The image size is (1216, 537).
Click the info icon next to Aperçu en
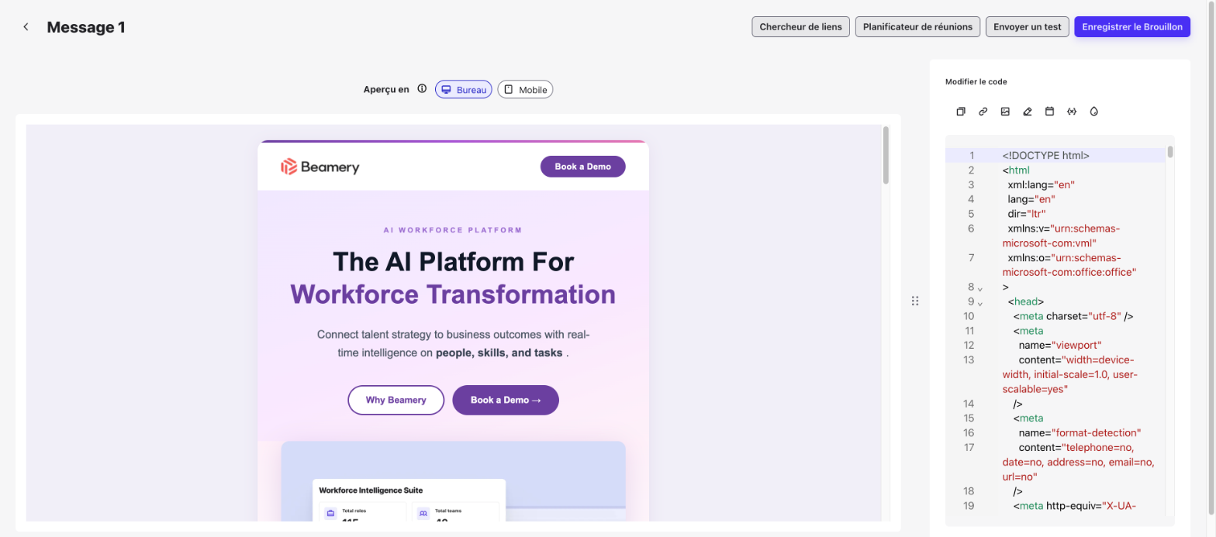pos(422,89)
